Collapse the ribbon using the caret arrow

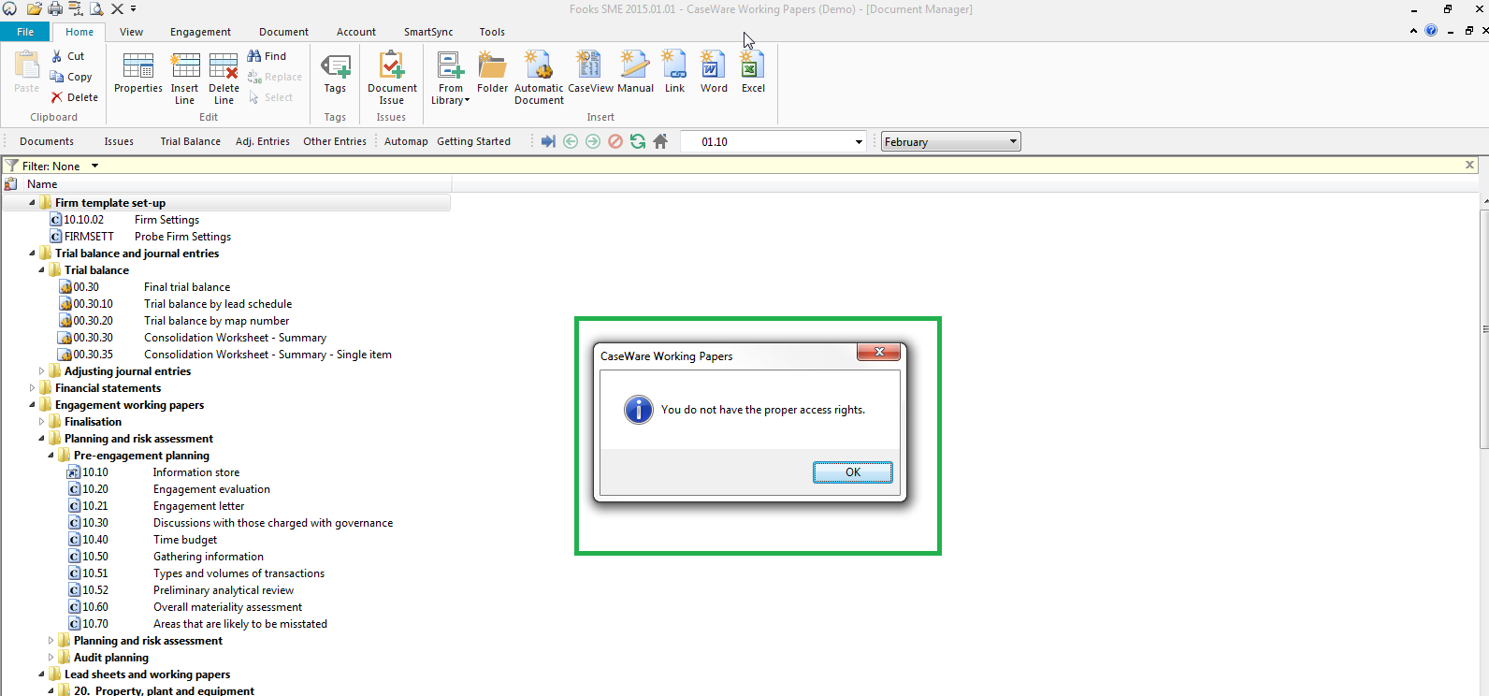coord(1413,31)
